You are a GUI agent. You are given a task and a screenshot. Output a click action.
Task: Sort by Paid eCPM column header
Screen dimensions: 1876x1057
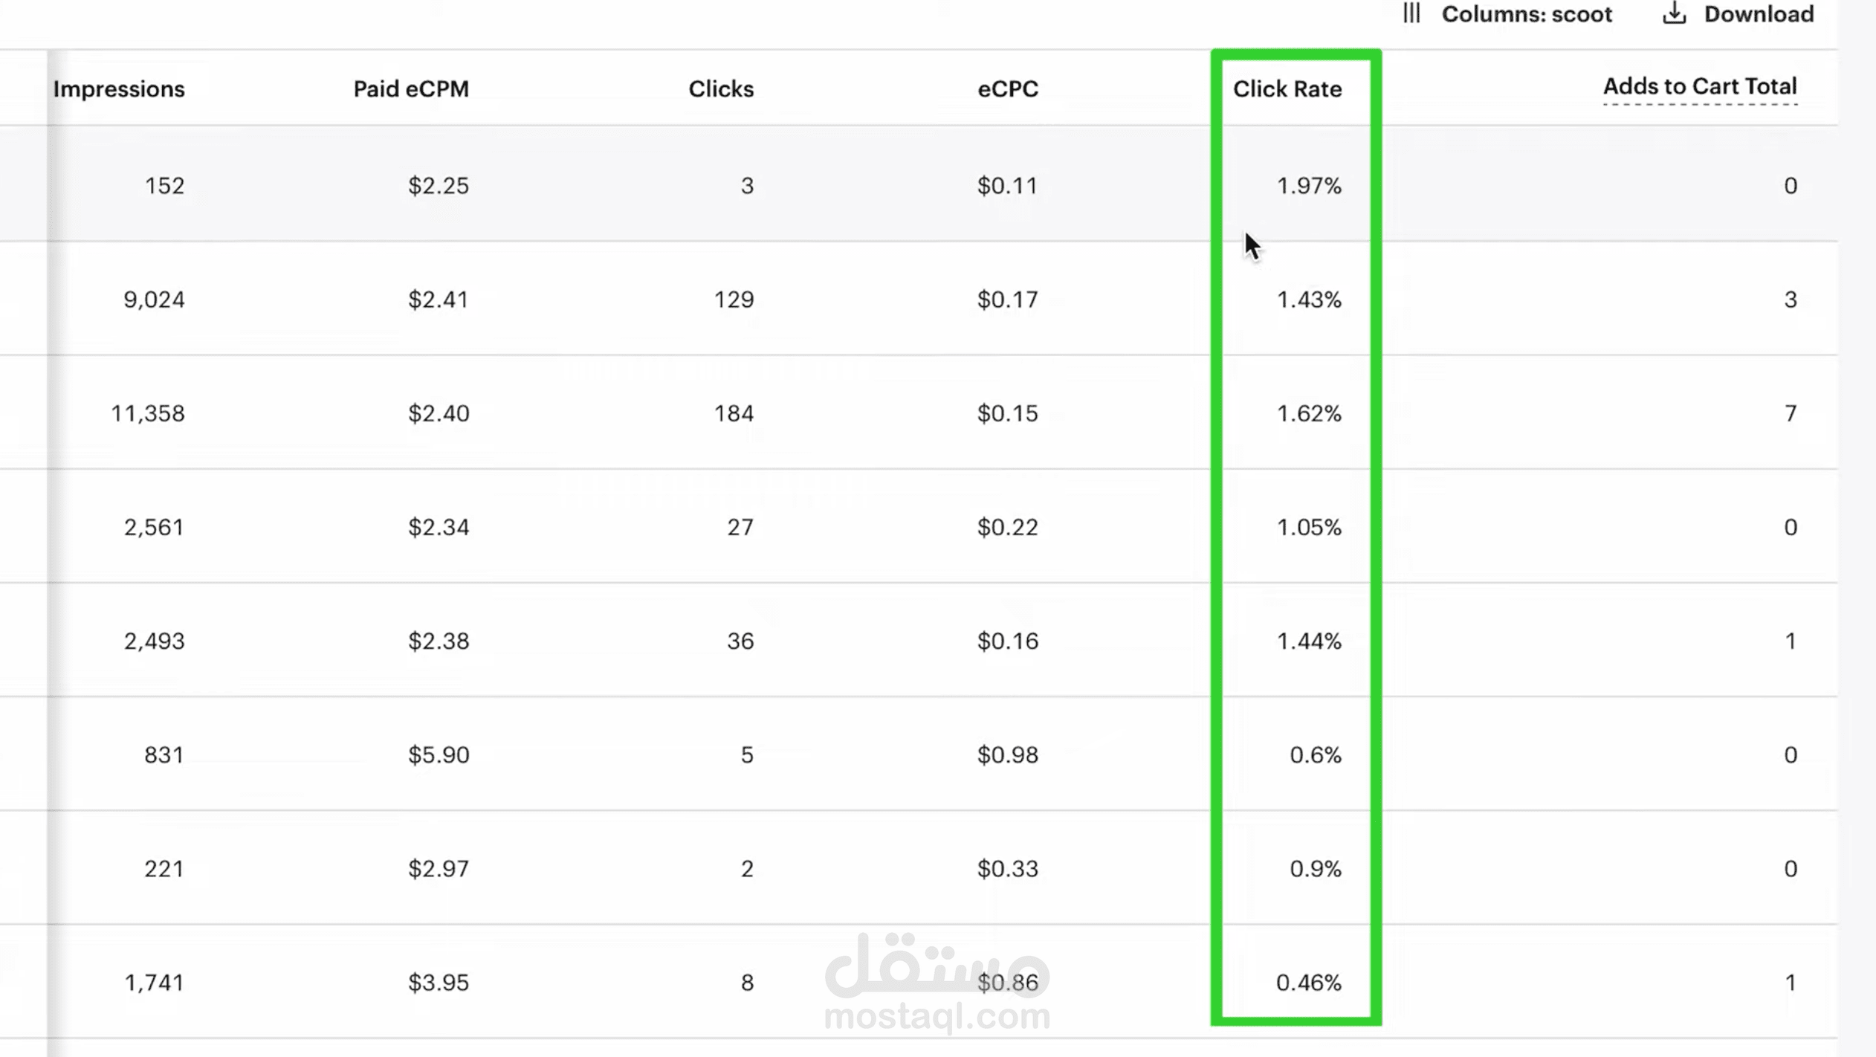411,89
